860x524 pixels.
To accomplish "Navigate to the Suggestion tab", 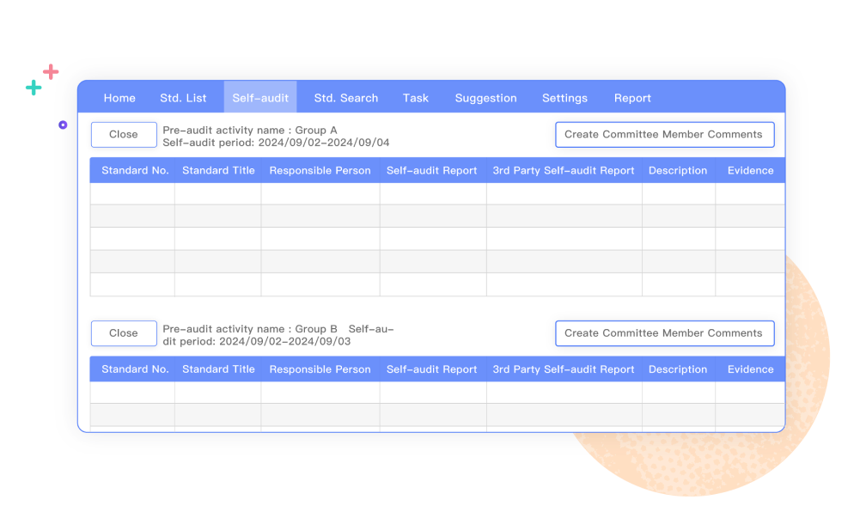I will tap(485, 98).
